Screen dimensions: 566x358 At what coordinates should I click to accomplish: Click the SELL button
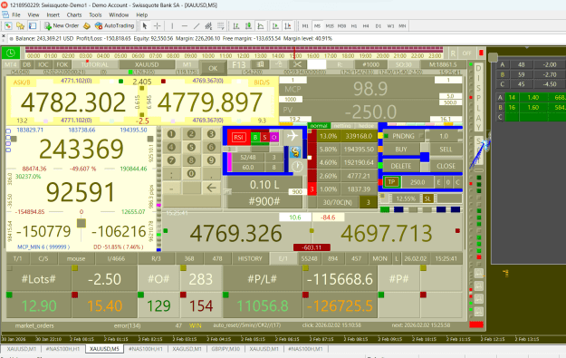coord(446,150)
